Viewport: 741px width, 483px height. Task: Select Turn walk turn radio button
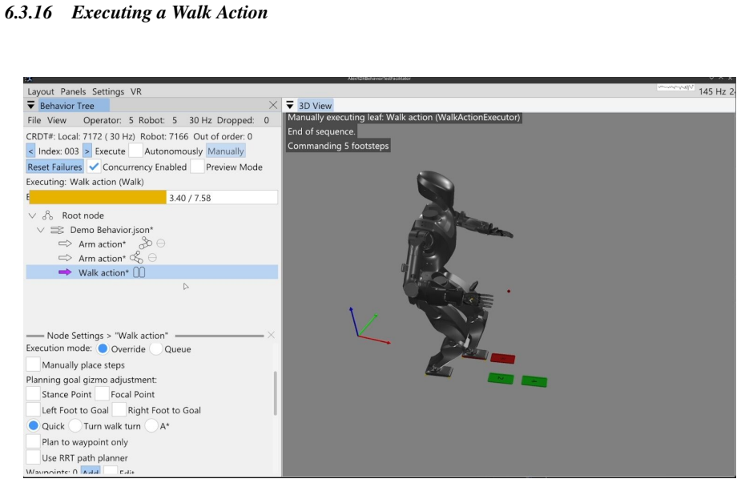coord(75,425)
